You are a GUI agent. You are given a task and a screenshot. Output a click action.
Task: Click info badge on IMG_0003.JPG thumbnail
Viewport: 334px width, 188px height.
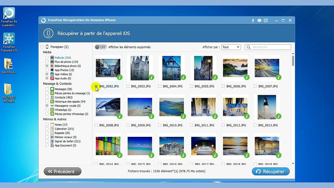[151, 77]
